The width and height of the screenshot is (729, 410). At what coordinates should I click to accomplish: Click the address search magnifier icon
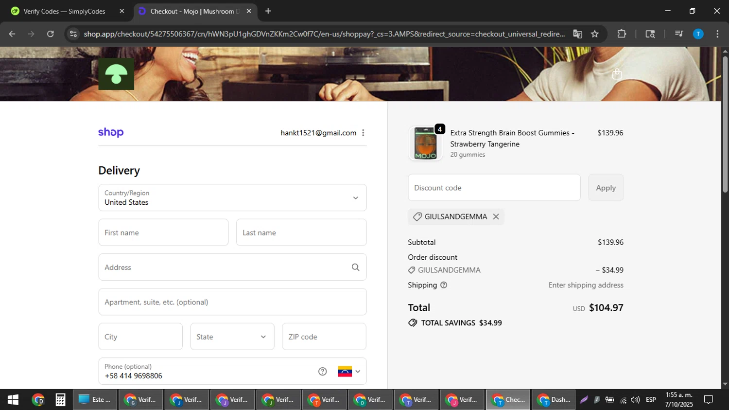pyautogui.click(x=355, y=267)
